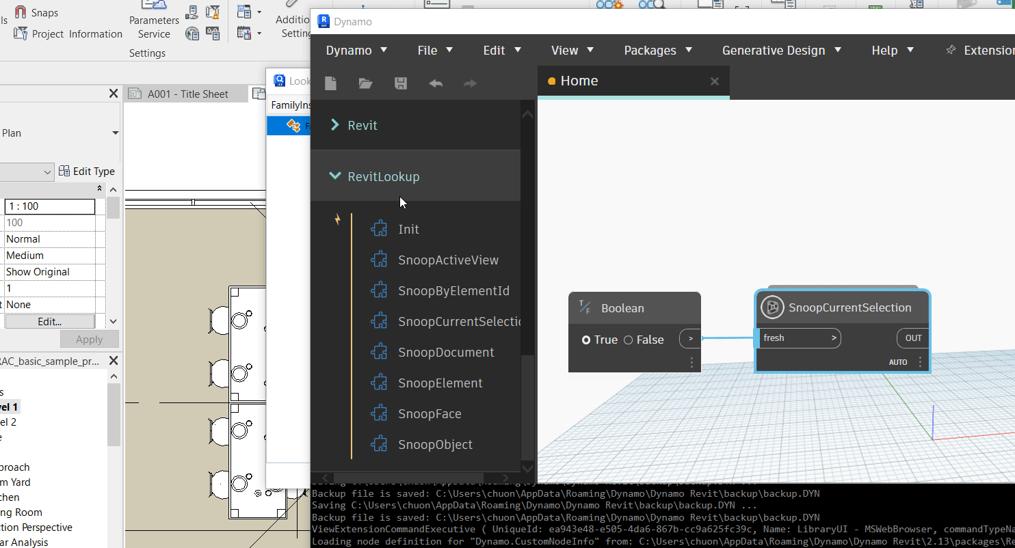Click the library horizontal scrollbar
The image size is (1015, 548).
pyautogui.click(x=408, y=478)
